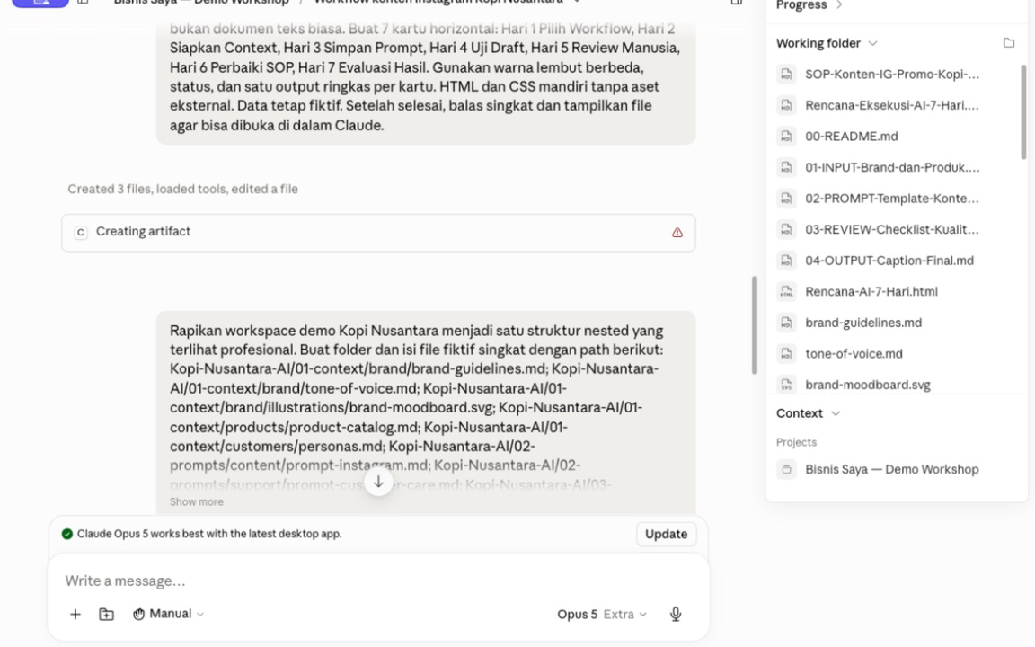1035x647 pixels.
Task: Open file 04-OUTPUT-Caption-Final.md
Action: click(x=889, y=260)
